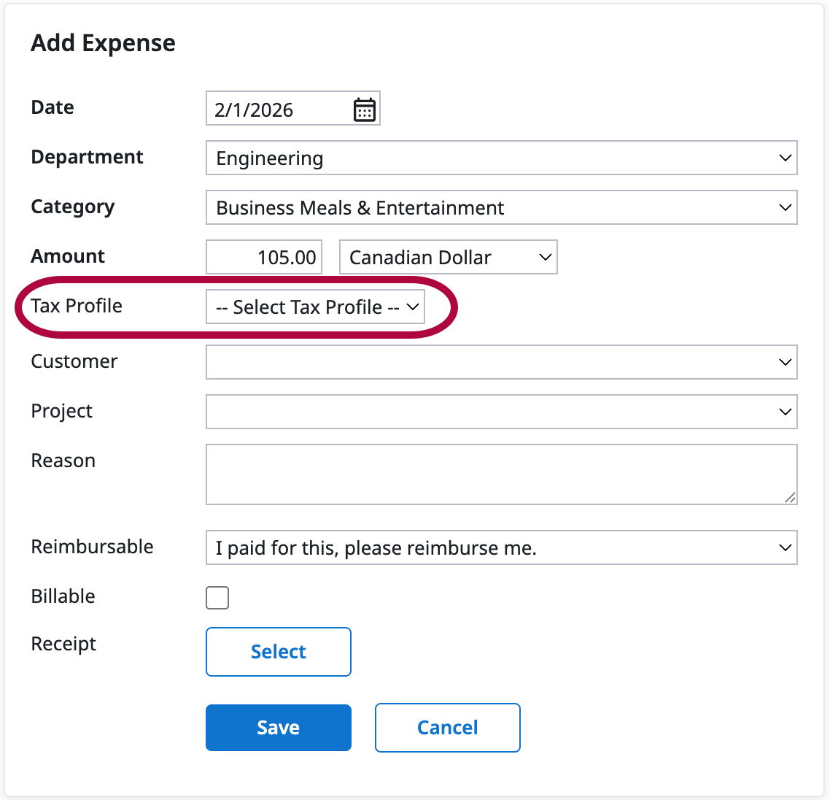Expand the Category dropdown chevron

point(785,207)
